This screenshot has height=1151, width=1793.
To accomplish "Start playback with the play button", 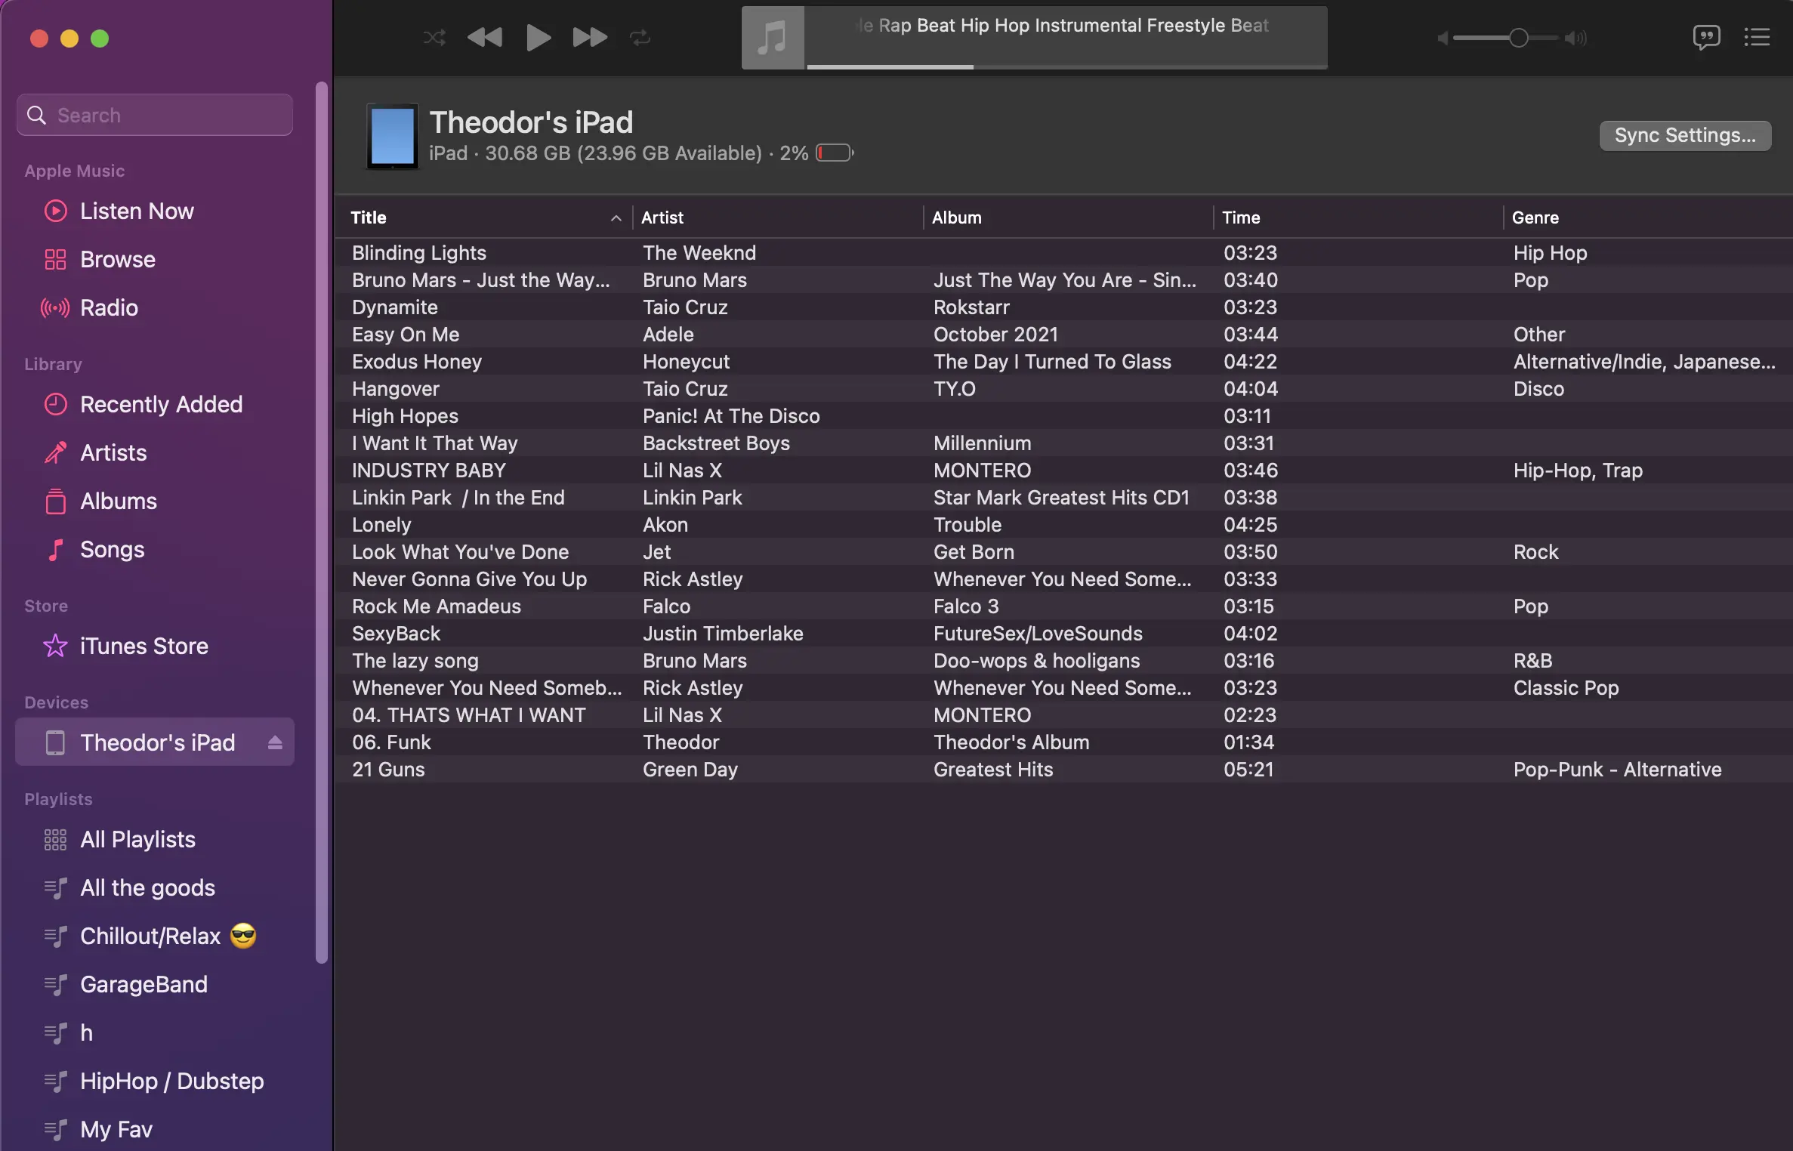I will 538,37.
